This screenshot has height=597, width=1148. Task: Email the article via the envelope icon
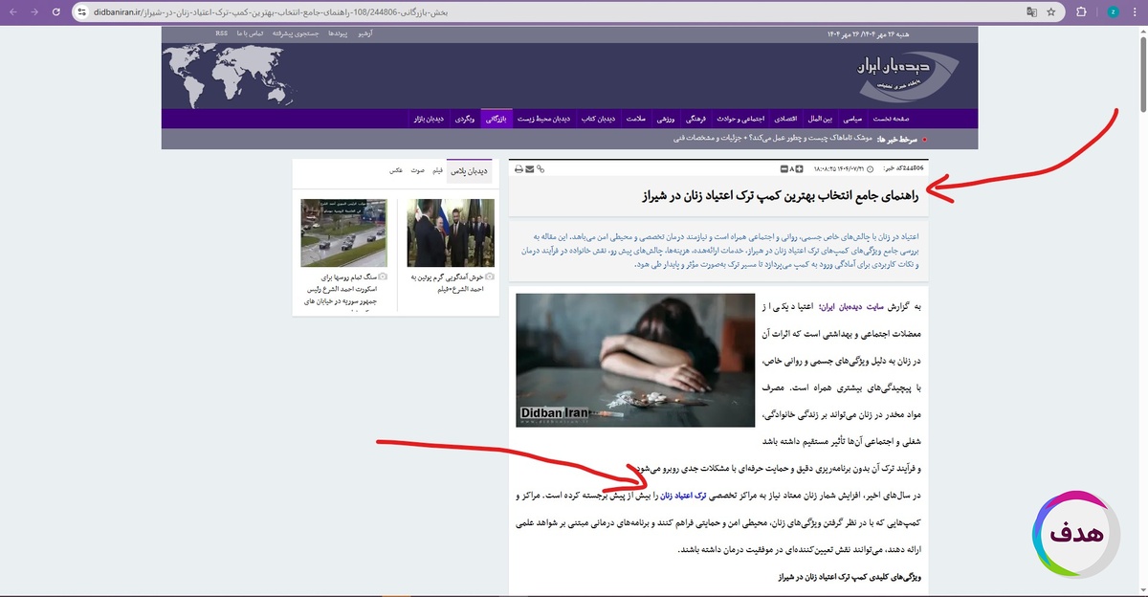point(528,169)
